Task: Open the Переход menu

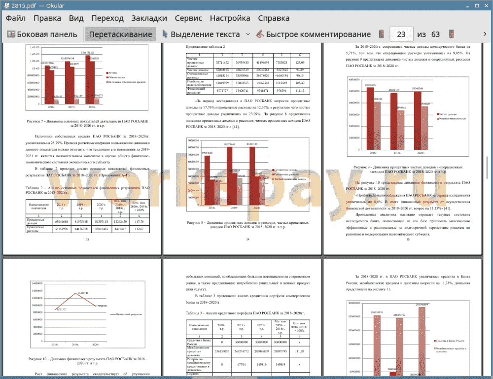Action: coord(107,18)
